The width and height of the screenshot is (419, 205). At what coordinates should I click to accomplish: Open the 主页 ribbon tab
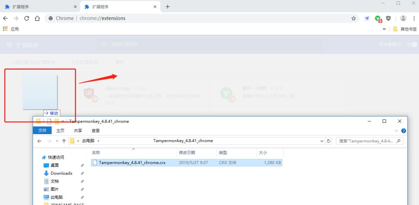60,131
